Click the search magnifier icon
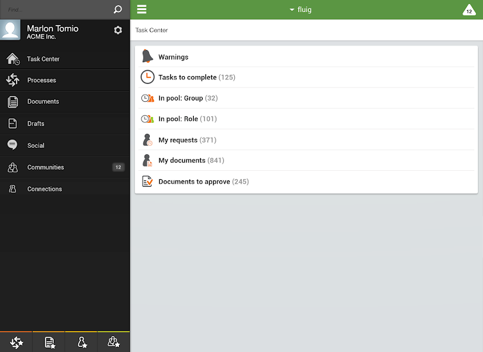This screenshot has height=352, width=483. 118,10
